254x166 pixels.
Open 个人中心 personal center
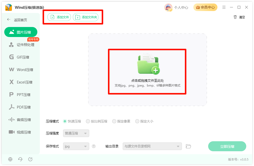[181, 7]
